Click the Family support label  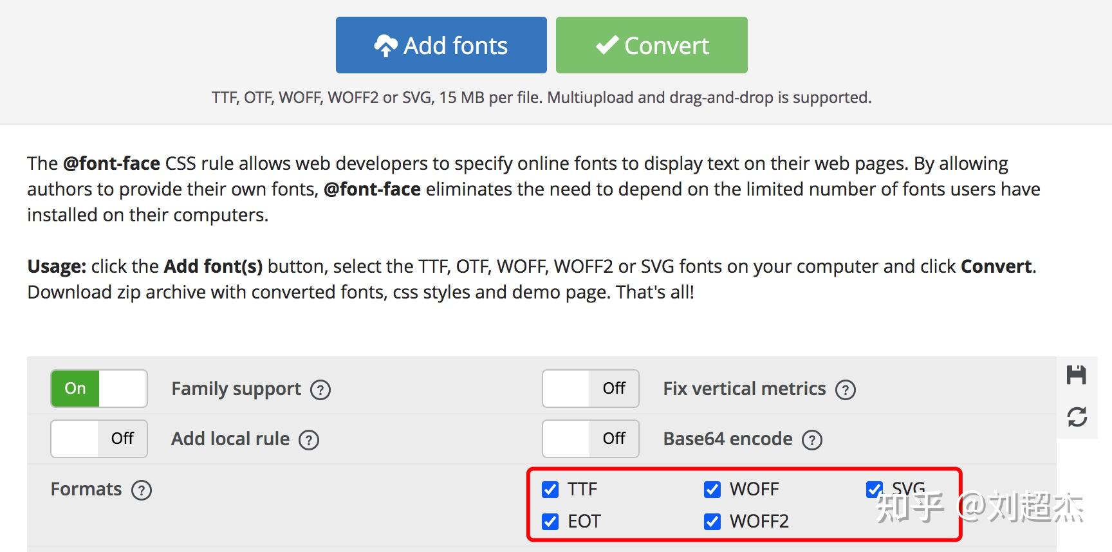point(236,389)
